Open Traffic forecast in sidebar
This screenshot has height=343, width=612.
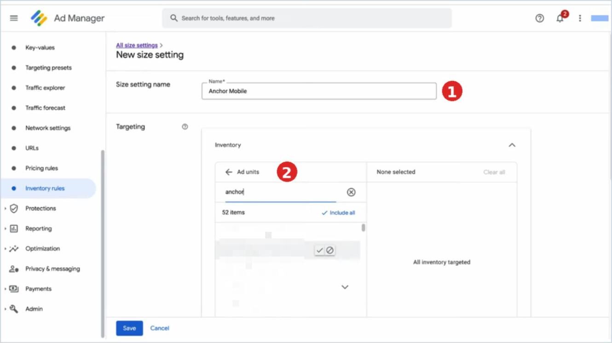(x=45, y=108)
